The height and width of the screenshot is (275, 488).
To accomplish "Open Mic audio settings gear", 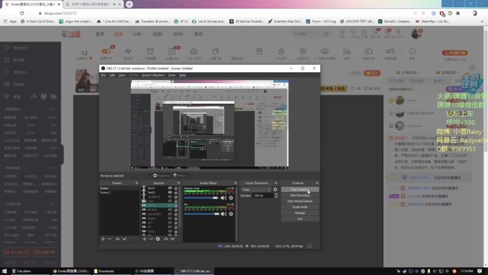I will pos(231,214).
